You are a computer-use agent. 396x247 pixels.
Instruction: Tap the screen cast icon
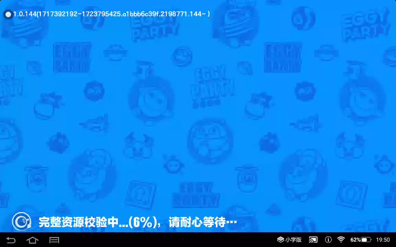[x=313, y=239]
